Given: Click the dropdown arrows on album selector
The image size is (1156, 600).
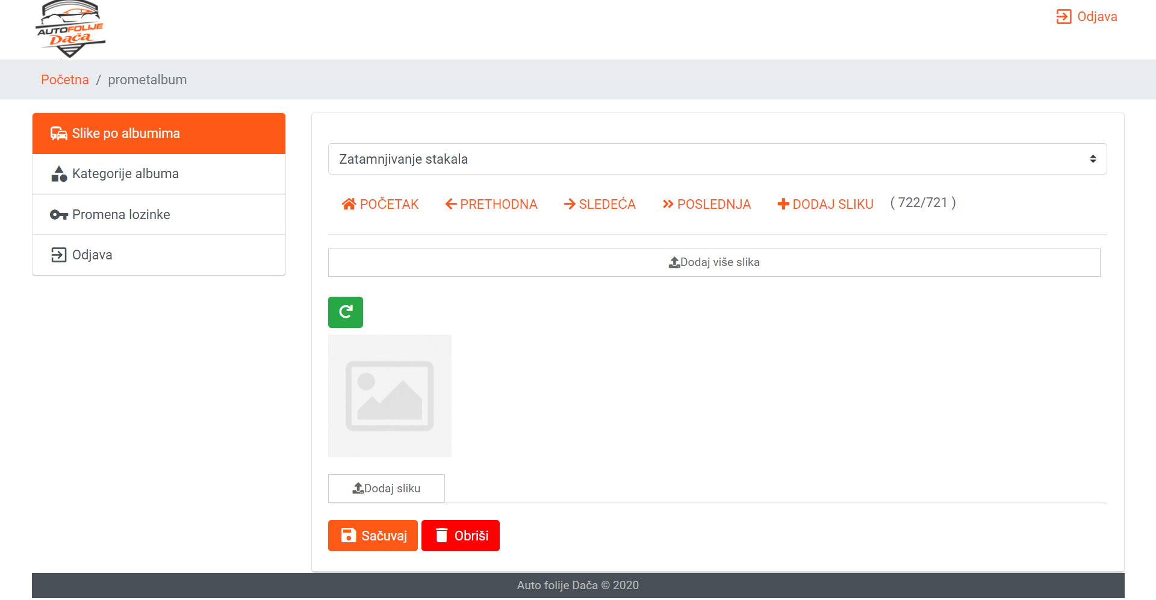Looking at the screenshot, I should [x=1092, y=159].
